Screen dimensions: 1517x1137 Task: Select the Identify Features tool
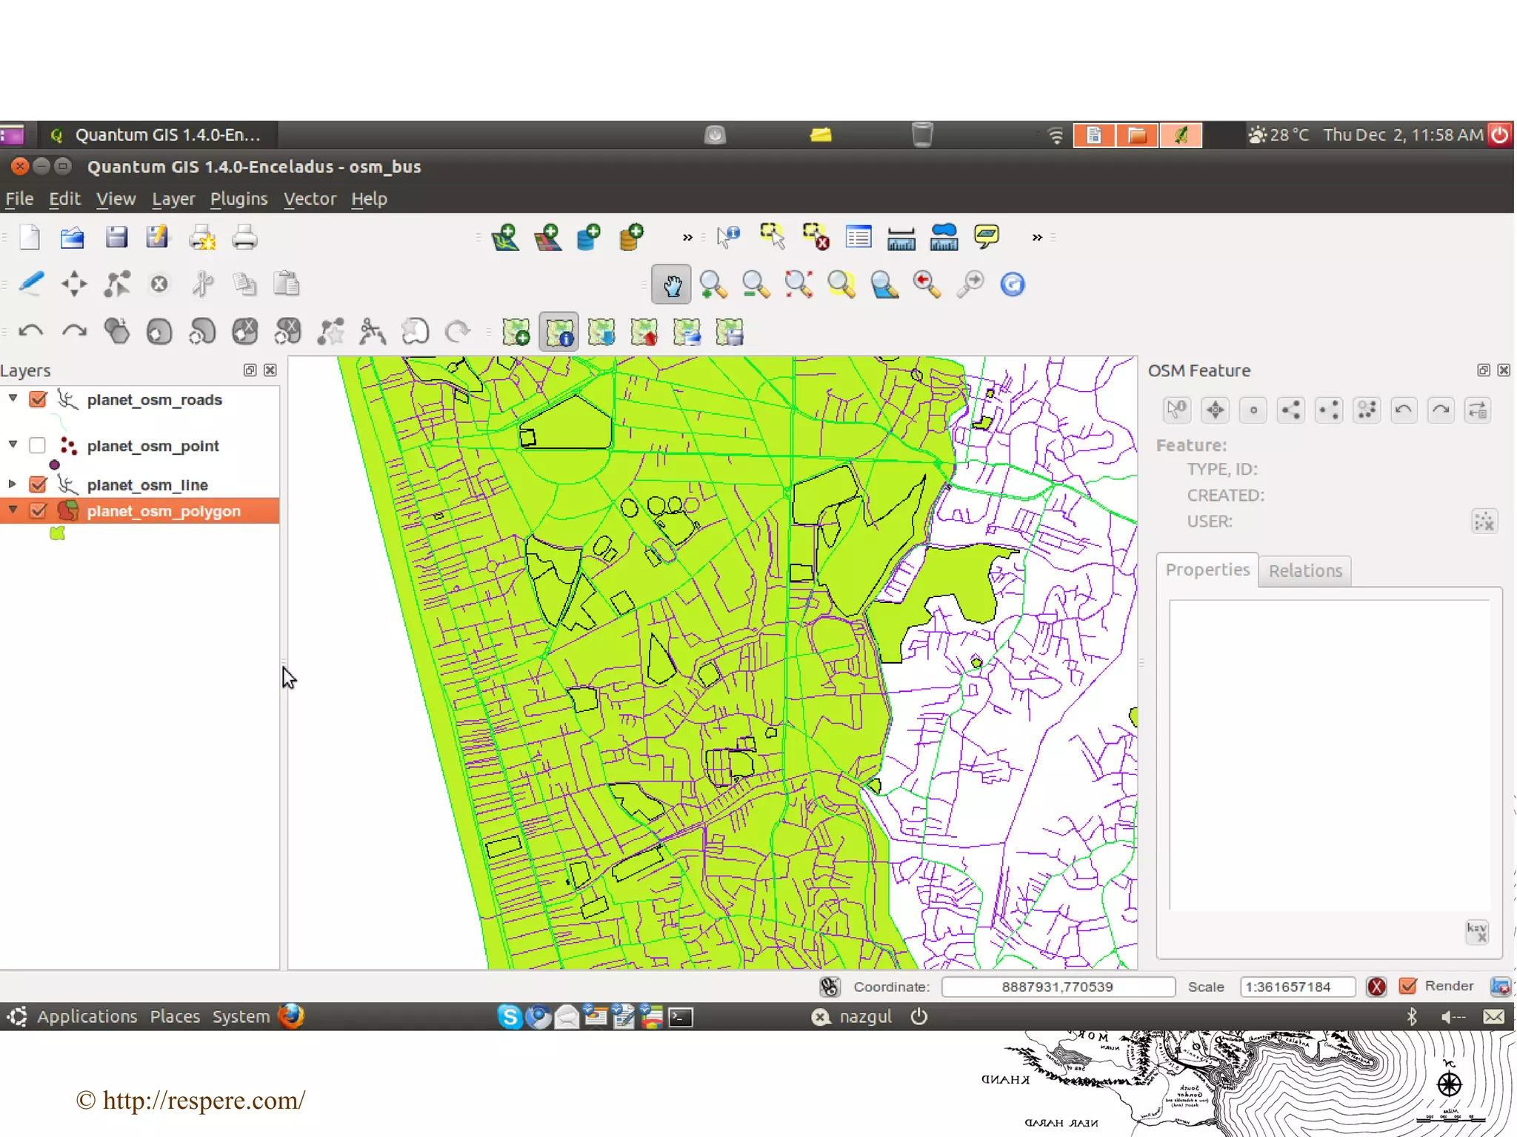click(728, 238)
